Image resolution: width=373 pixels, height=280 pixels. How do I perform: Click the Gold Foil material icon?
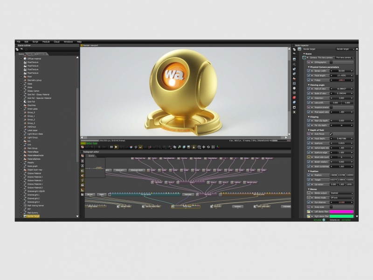pos(25,102)
